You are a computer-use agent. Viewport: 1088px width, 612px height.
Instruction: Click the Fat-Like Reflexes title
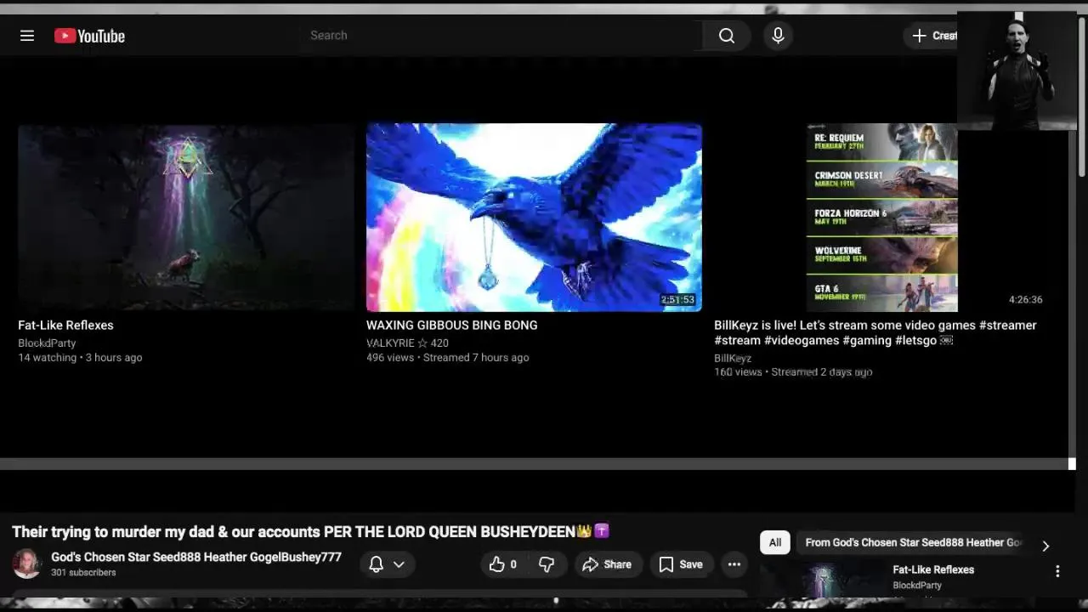coord(65,326)
